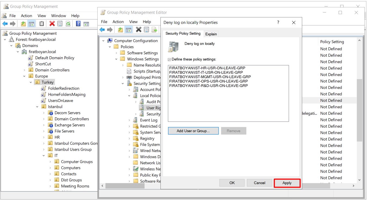Select Default Domain Policy GPO link icon
The width and height of the screenshot is (368, 201).
coord(31,58)
